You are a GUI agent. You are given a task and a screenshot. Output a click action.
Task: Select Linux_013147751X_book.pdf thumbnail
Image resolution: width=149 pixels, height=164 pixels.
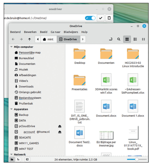(x=133, y=133)
